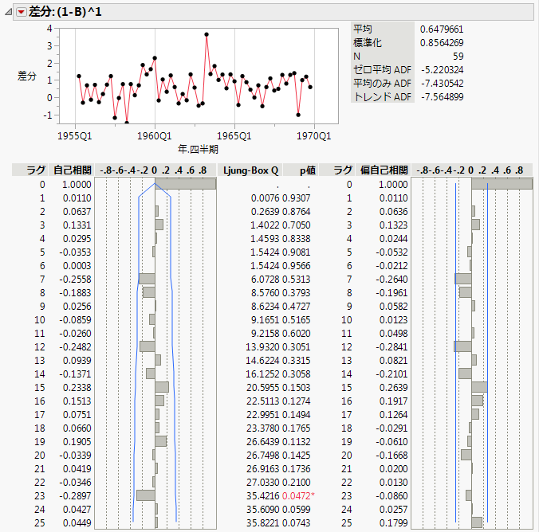Select the 1960Q1 tick on the X axis
The height and width of the screenshot is (532, 539).
(155, 136)
